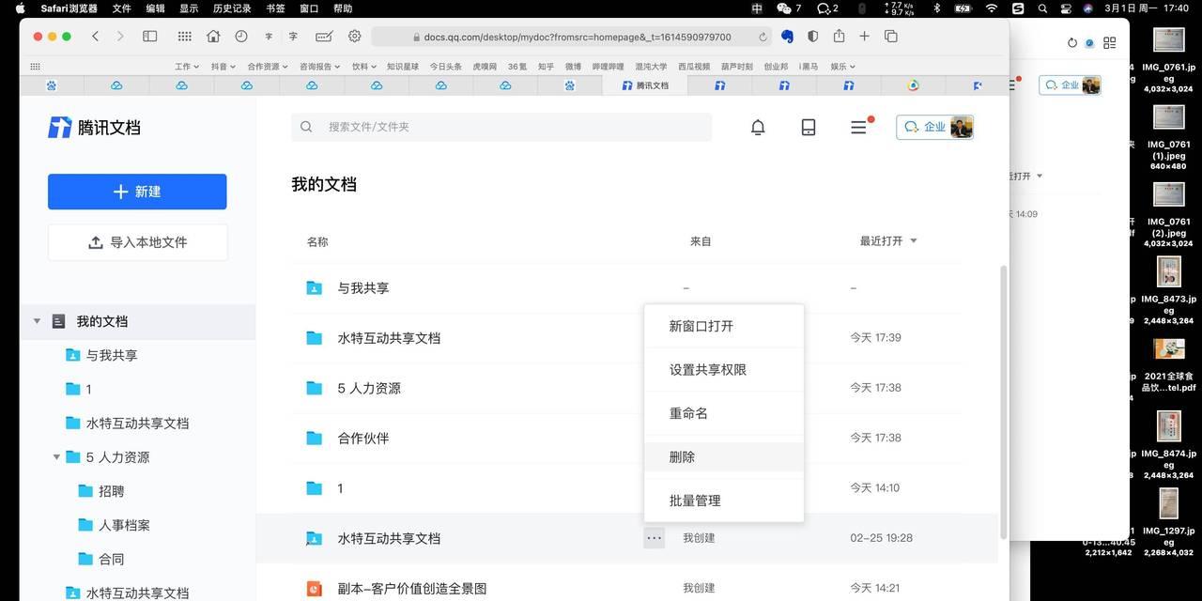Screen dimensions: 1202x601
Task: Click the privacy shield icon in Safari
Action: click(x=812, y=36)
